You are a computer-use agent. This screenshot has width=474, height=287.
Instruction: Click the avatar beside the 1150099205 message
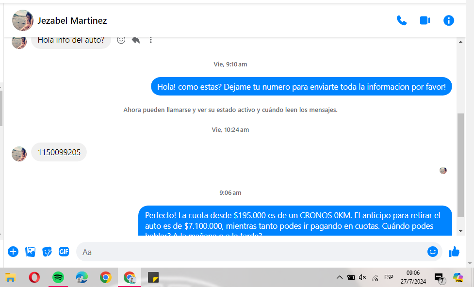(x=19, y=154)
